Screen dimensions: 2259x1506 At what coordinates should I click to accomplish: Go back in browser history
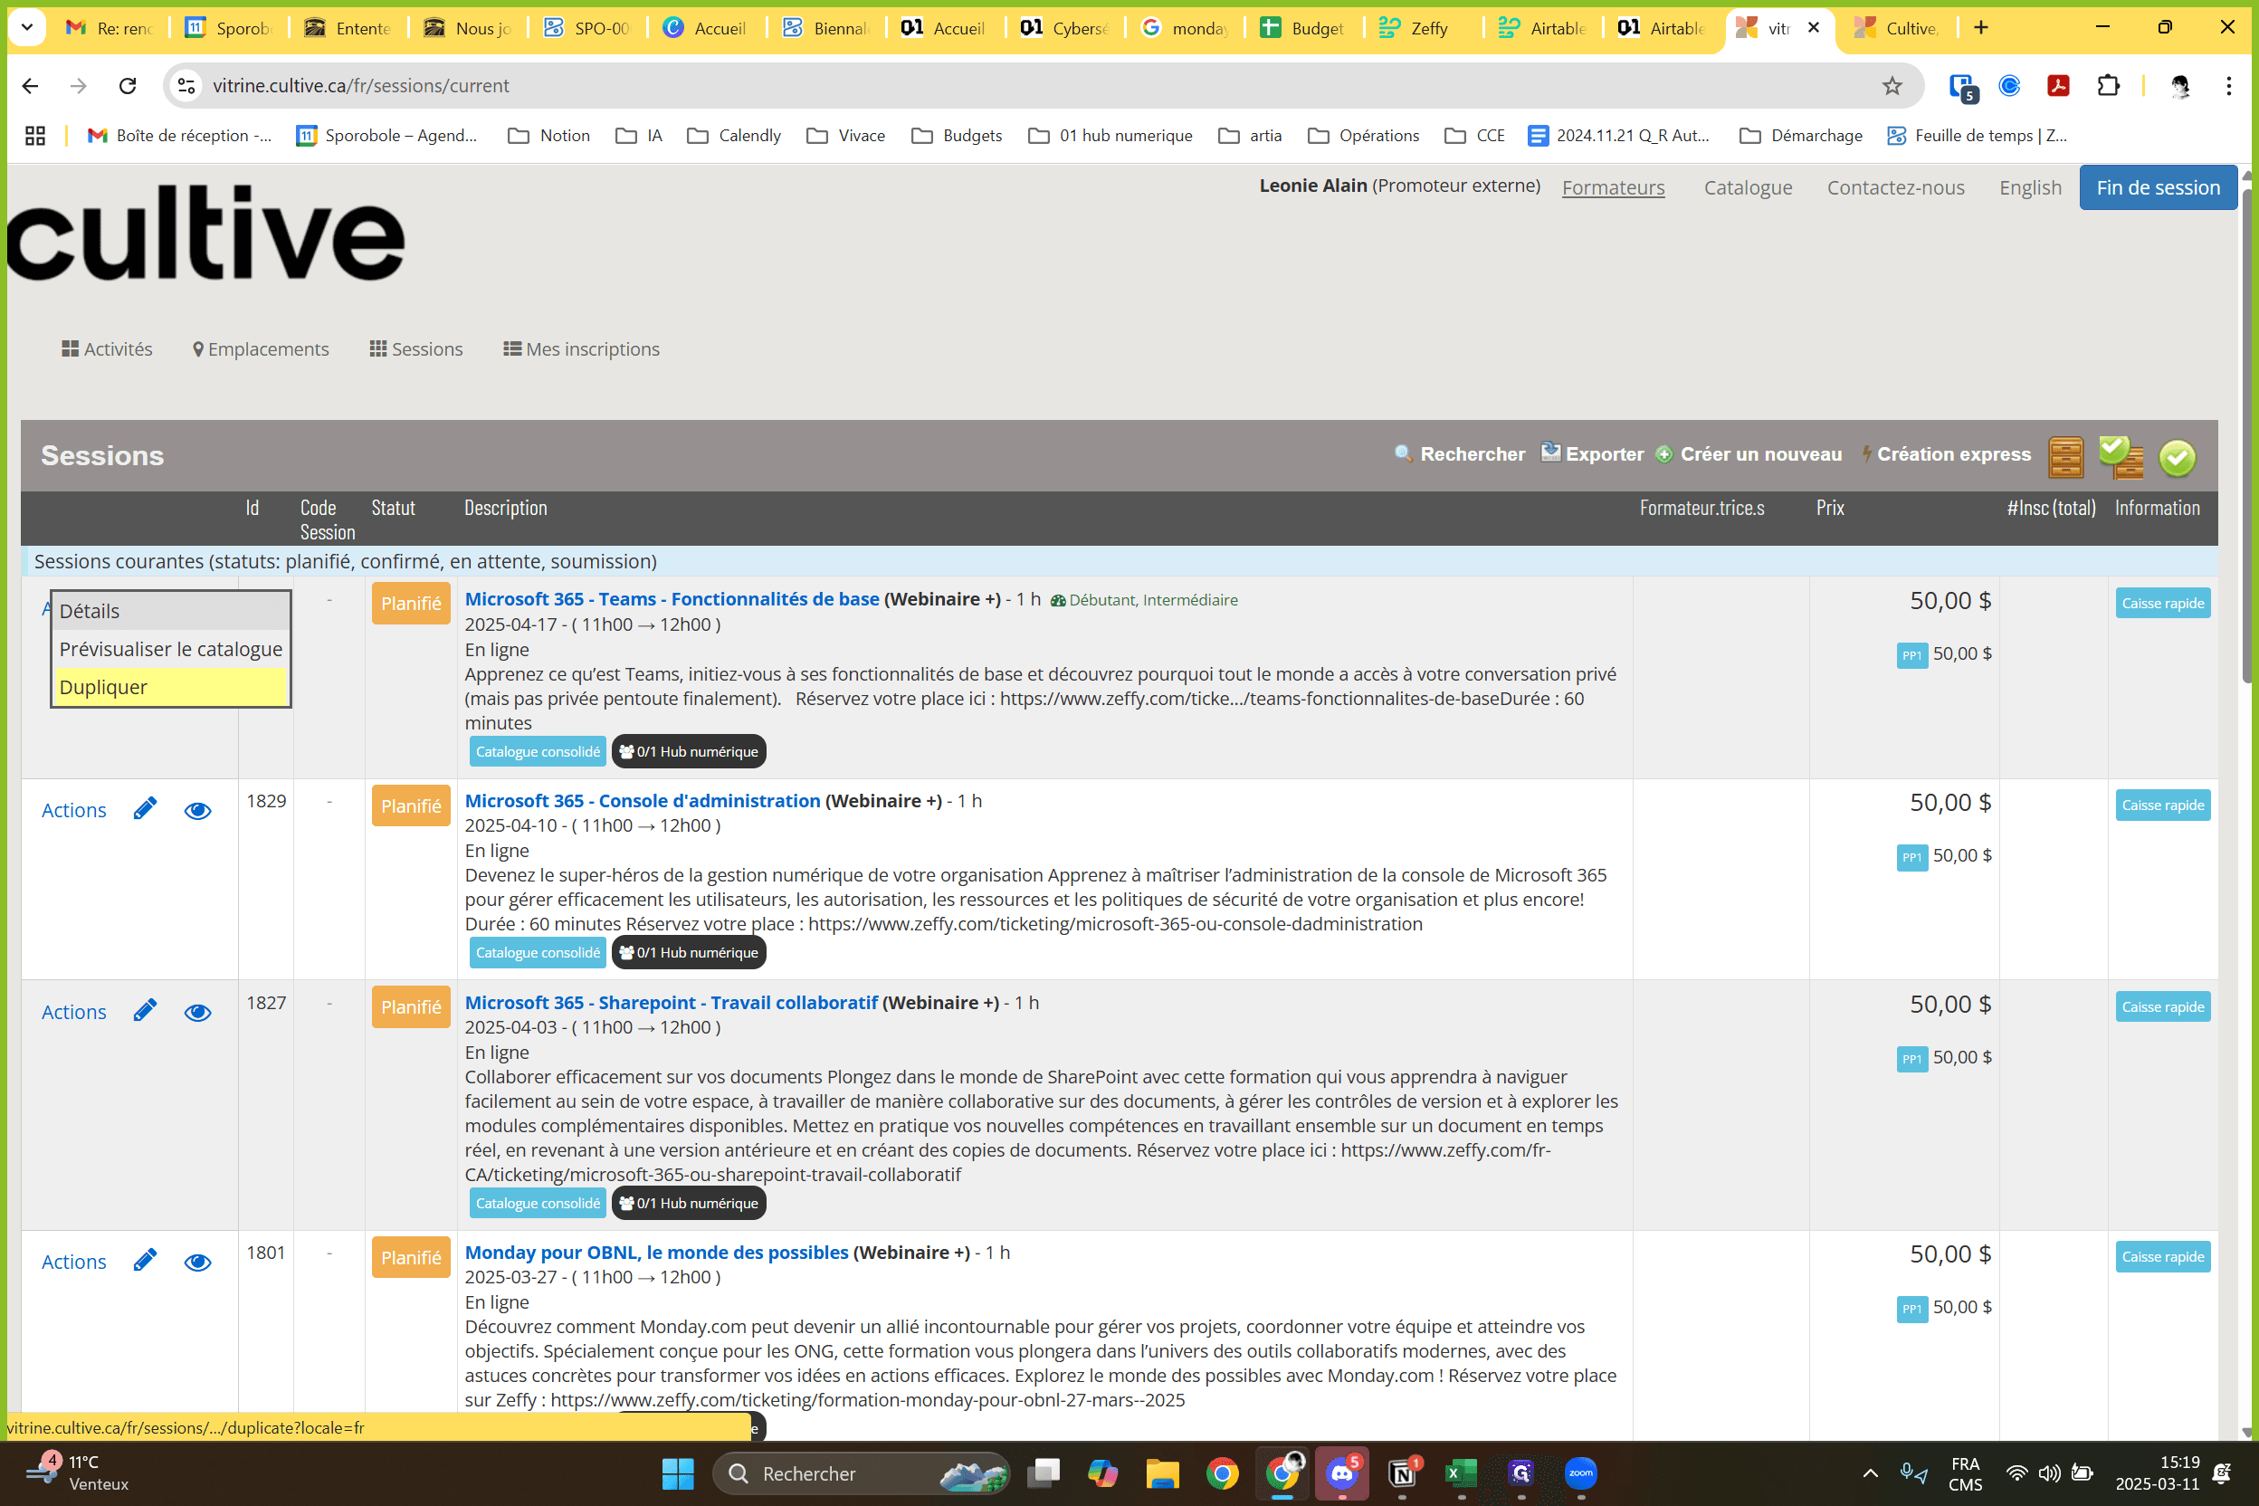(30, 85)
